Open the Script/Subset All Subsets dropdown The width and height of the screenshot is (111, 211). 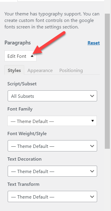(x=52, y=96)
